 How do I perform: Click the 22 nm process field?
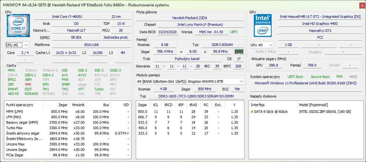pos(116,17)
